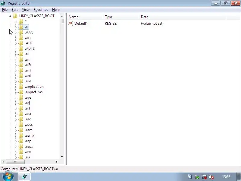241x181 pixels.
Task: Click tree horizontal scrollbar right arrow
Action: click(x=57, y=162)
